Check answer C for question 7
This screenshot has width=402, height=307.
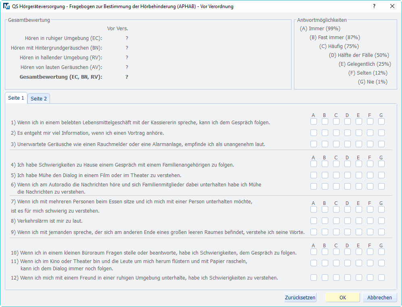[x=336, y=209]
